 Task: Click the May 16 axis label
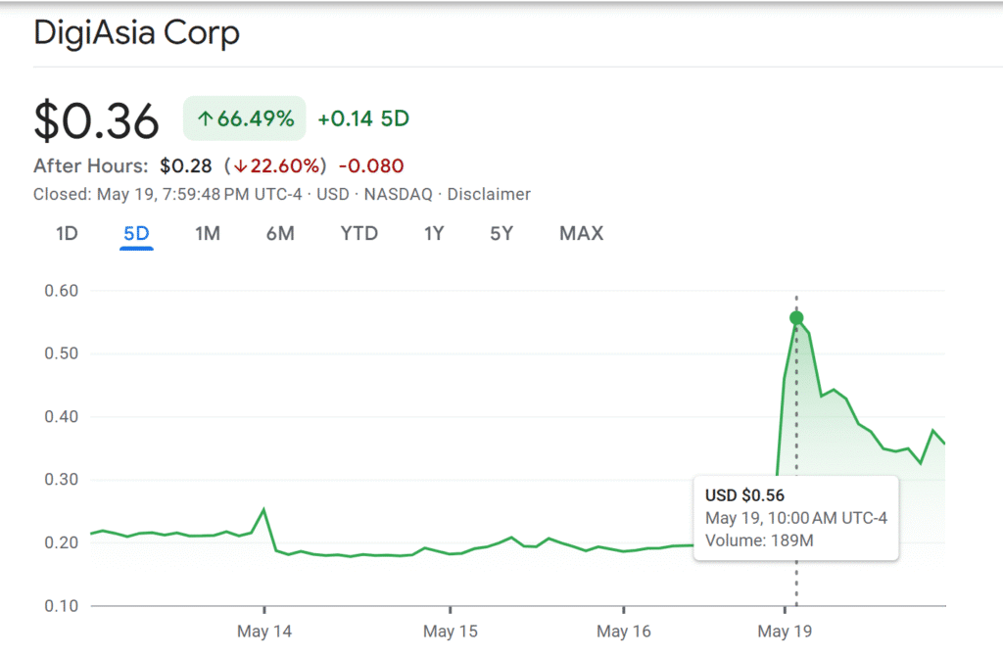pos(624,632)
